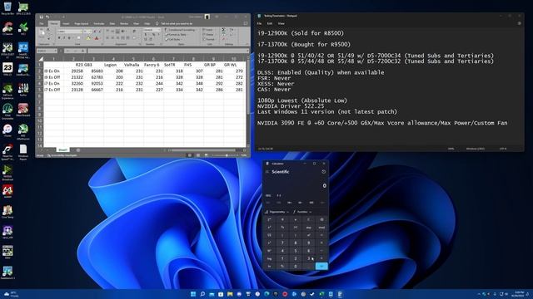The height and width of the screenshot is (299, 533).
Task: Click the AutoSum icon in Excel editing group
Action: pyautogui.click(x=223, y=30)
